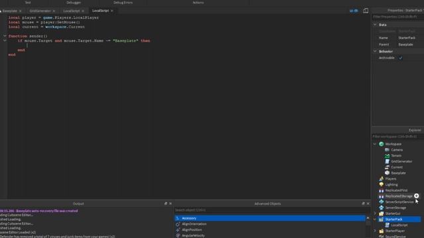The height and width of the screenshot is (238, 424).
Task: Click the StarterPack folder icon
Action: (x=382, y=219)
